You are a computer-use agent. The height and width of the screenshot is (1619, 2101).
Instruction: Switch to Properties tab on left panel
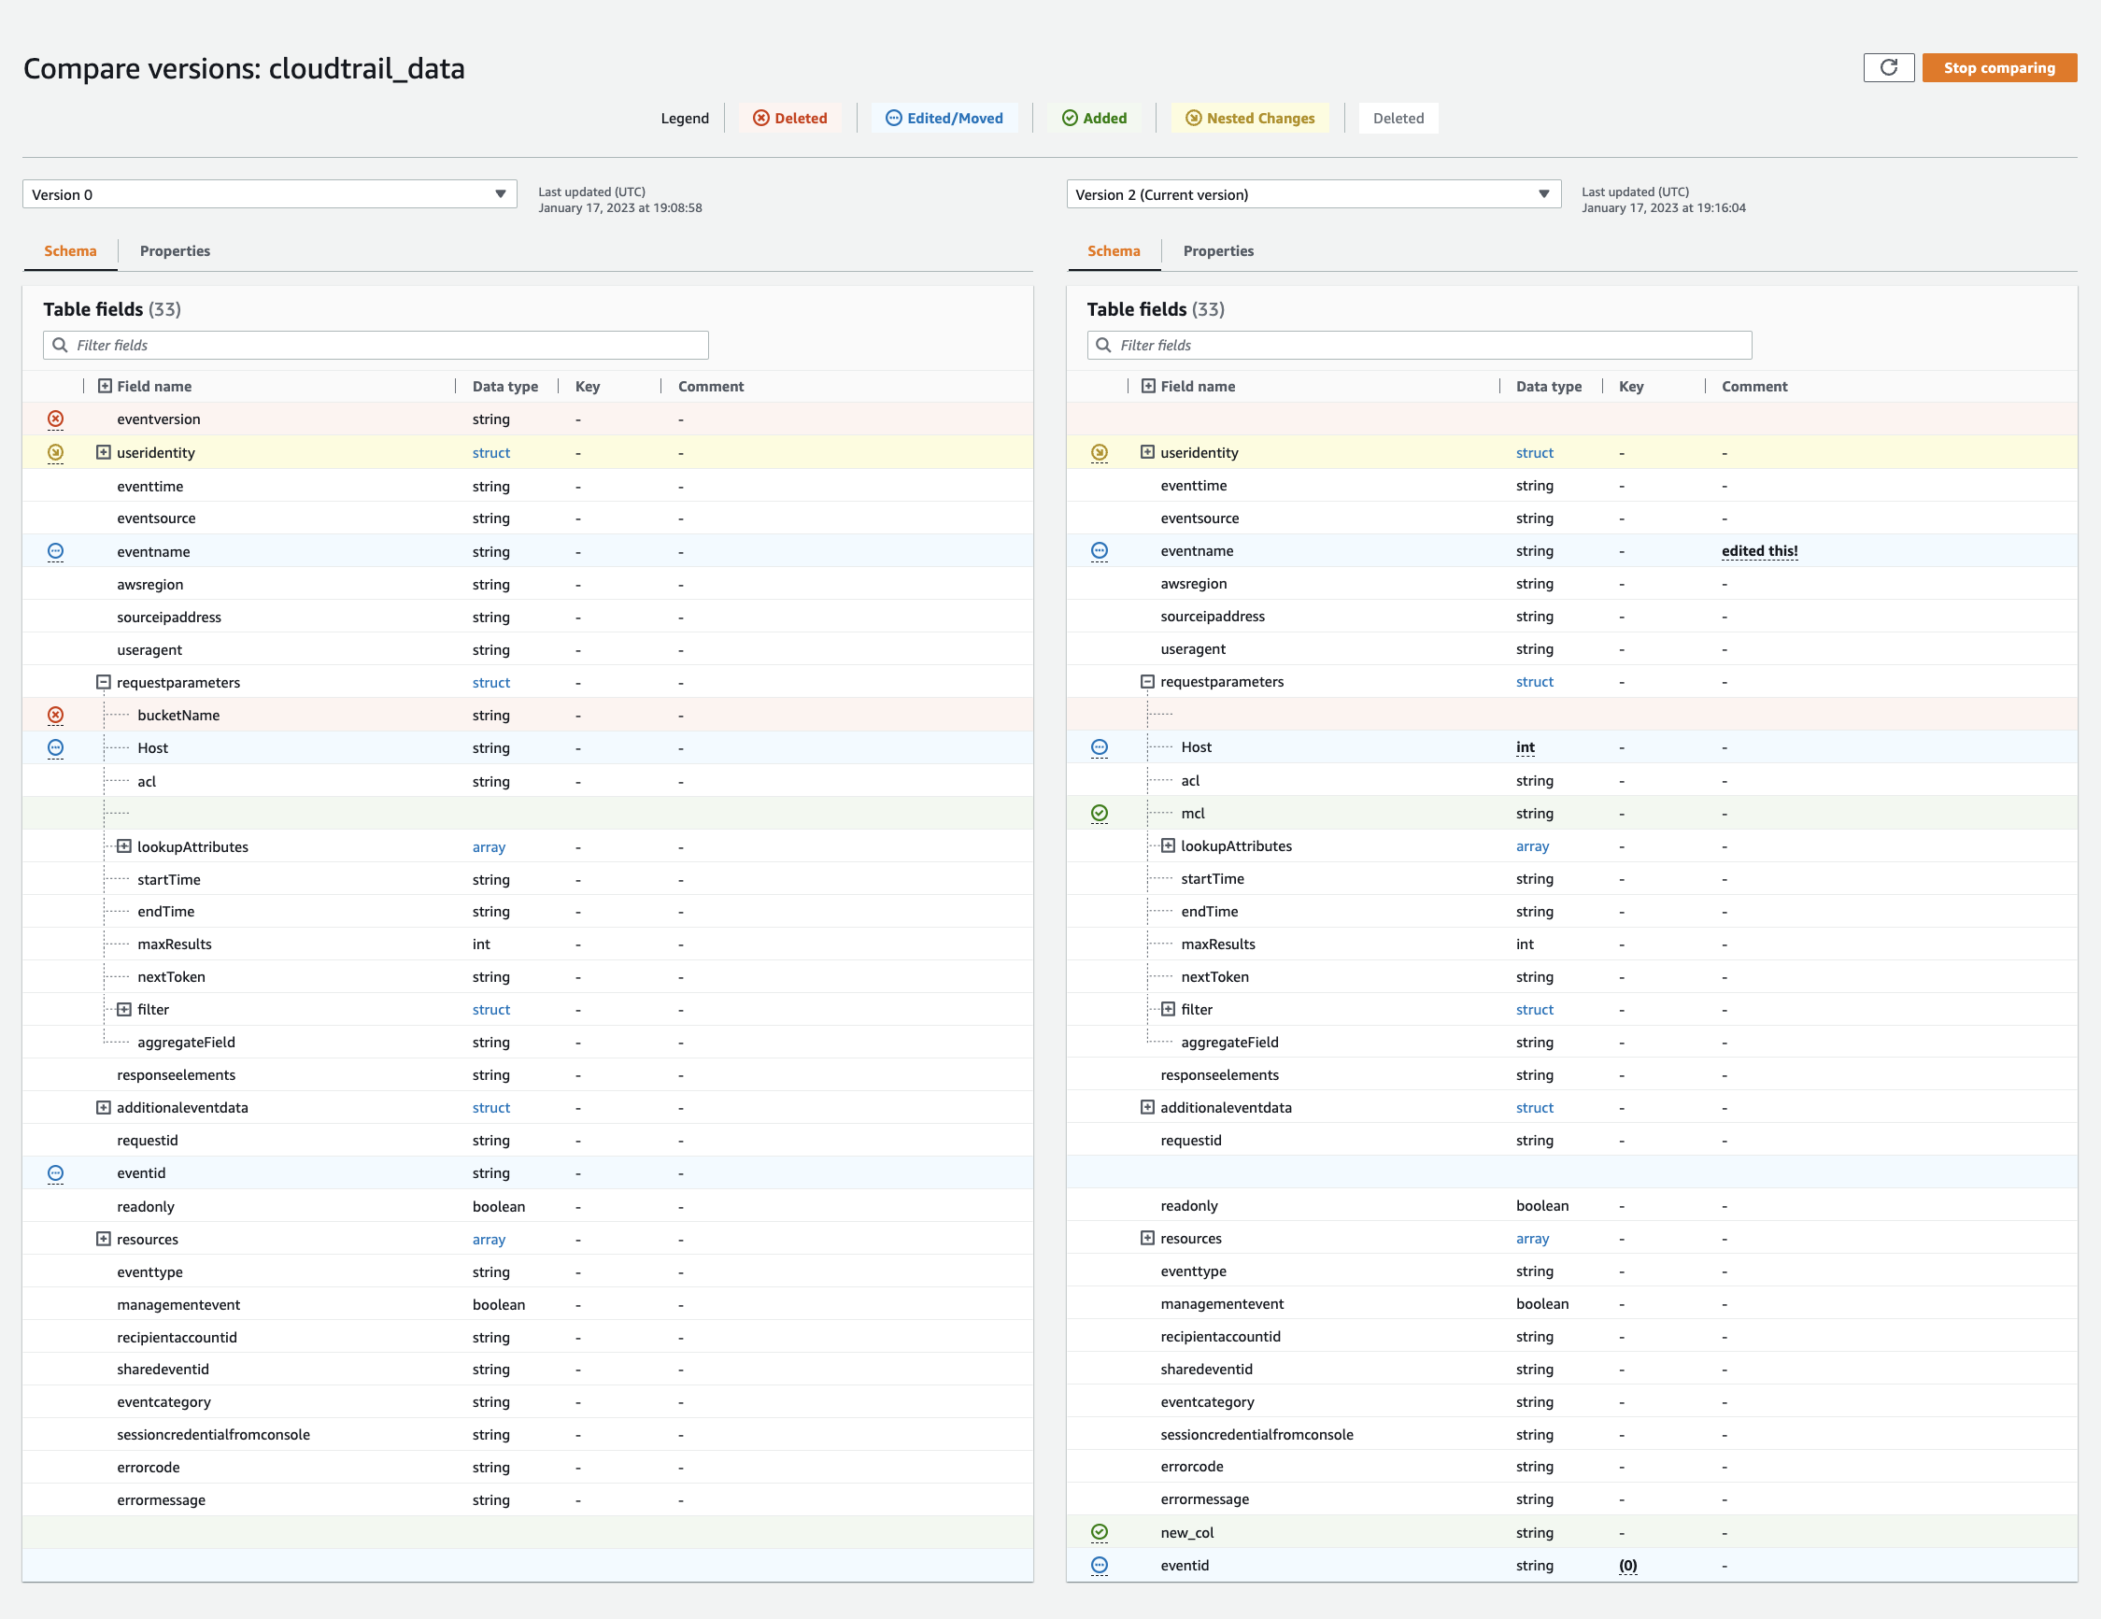click(x=175, y=250)
